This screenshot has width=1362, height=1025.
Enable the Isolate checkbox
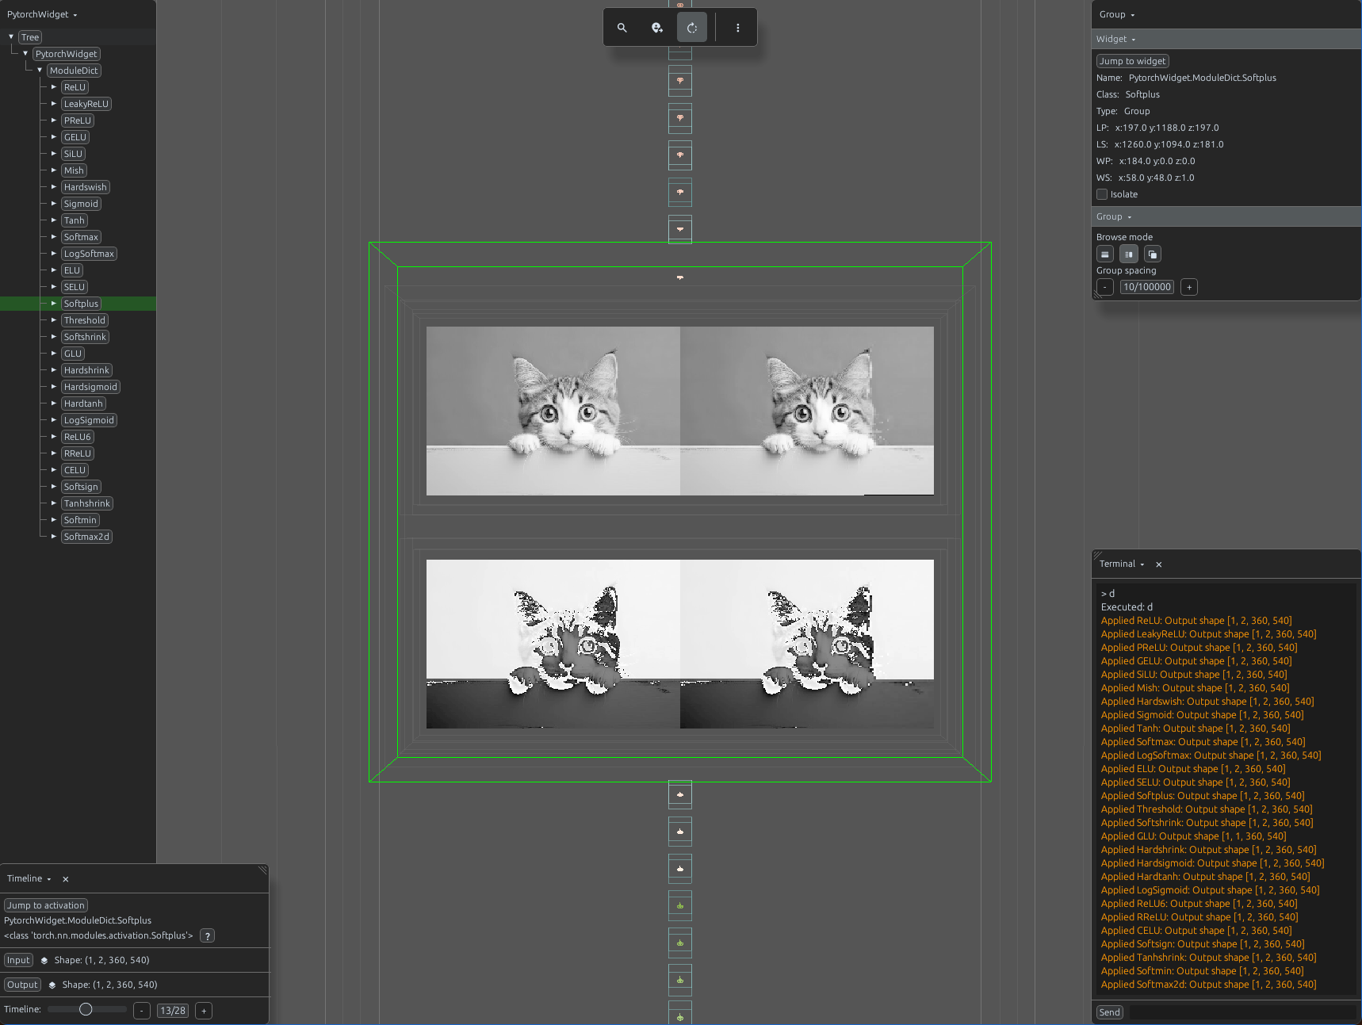point(1102,194)
